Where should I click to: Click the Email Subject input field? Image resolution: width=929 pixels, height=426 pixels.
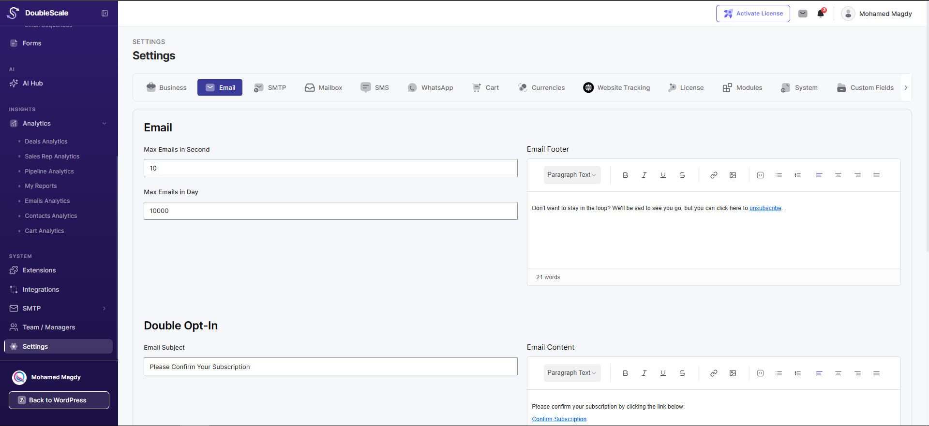[330, 367]
